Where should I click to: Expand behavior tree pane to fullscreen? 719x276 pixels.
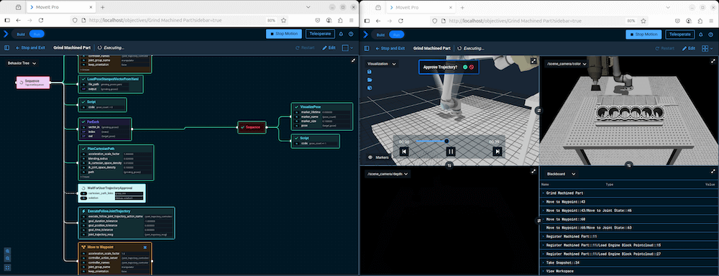[353, 60]
